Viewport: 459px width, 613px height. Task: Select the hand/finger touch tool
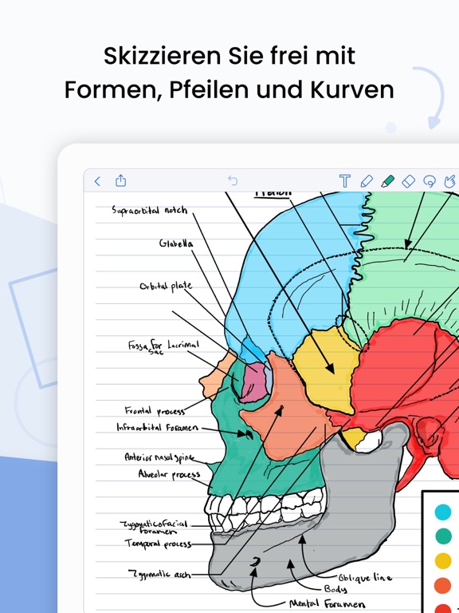(451, 181)
